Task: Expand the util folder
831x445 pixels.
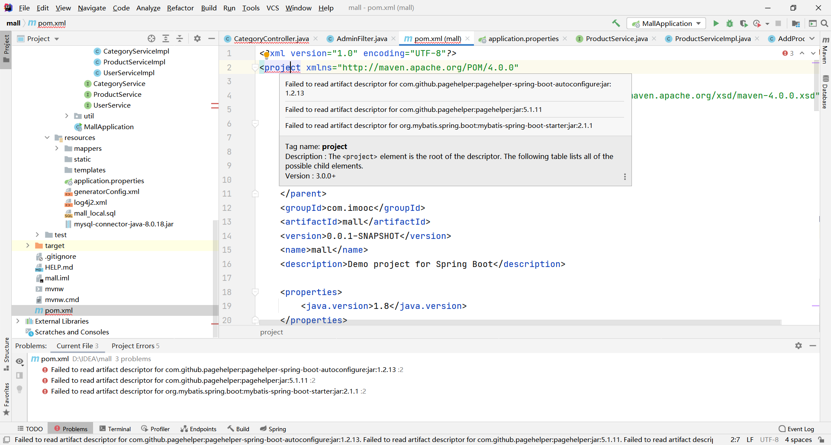Action: tap(67, 116)
